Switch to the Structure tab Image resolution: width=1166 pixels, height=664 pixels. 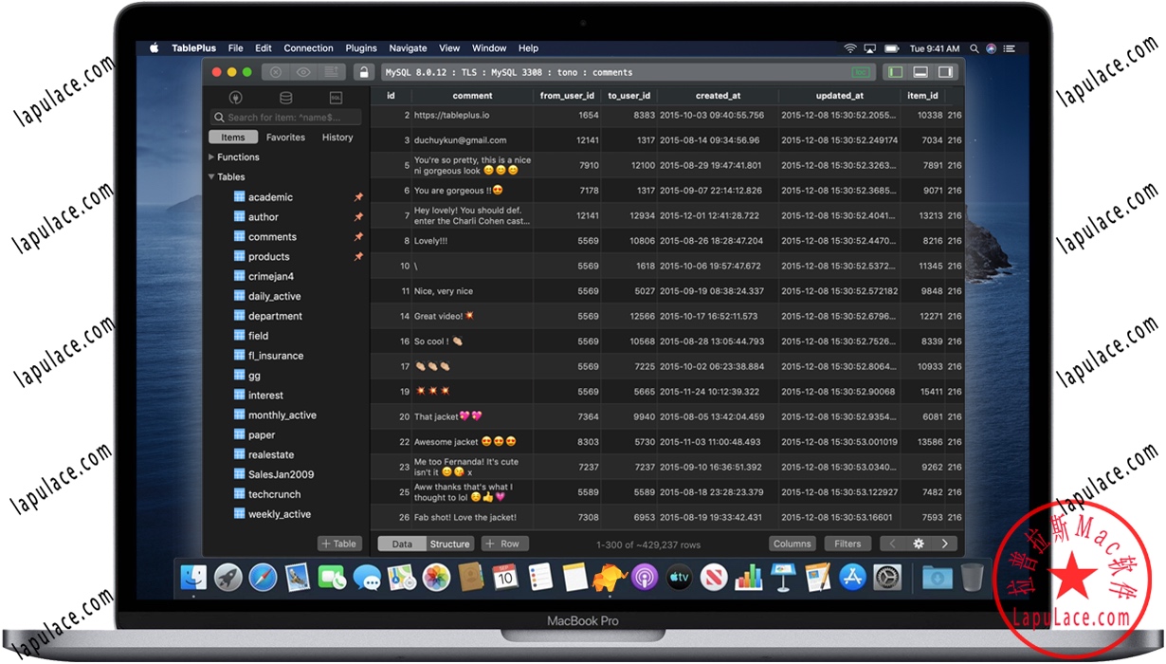(450, 544)
